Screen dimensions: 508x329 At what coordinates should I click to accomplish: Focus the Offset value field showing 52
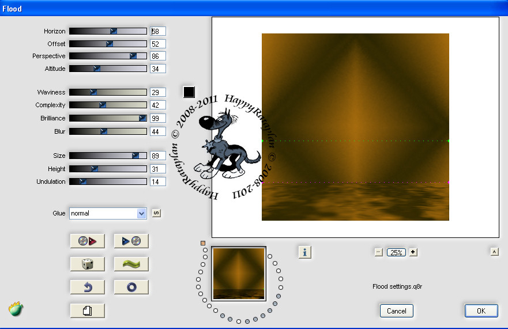158,44
